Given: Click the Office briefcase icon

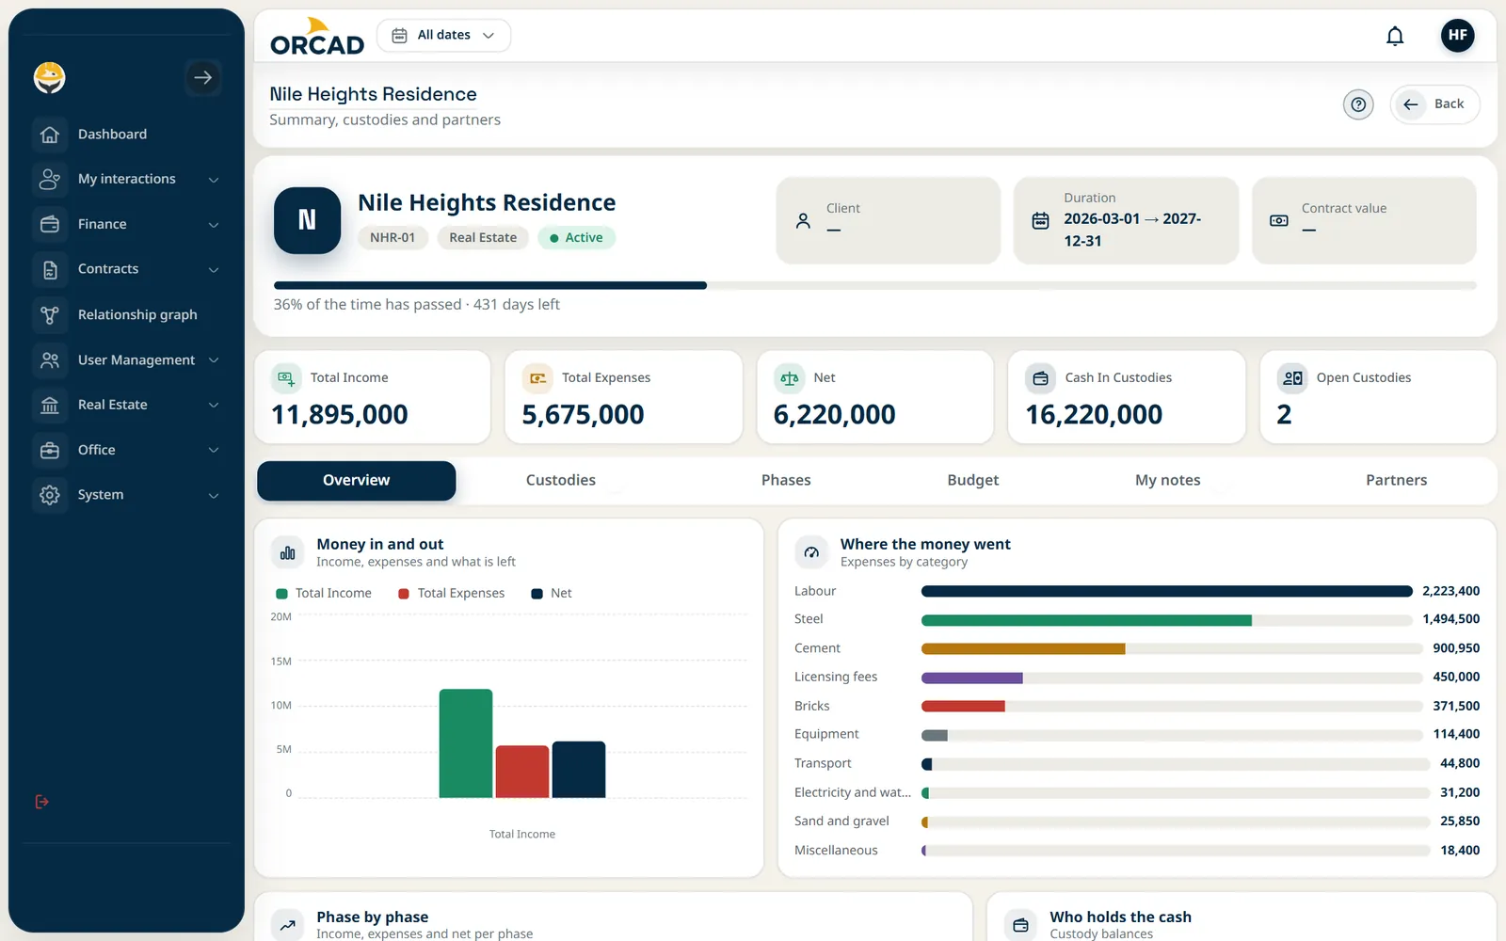Looking at the screenshot, I should point(50,450).
